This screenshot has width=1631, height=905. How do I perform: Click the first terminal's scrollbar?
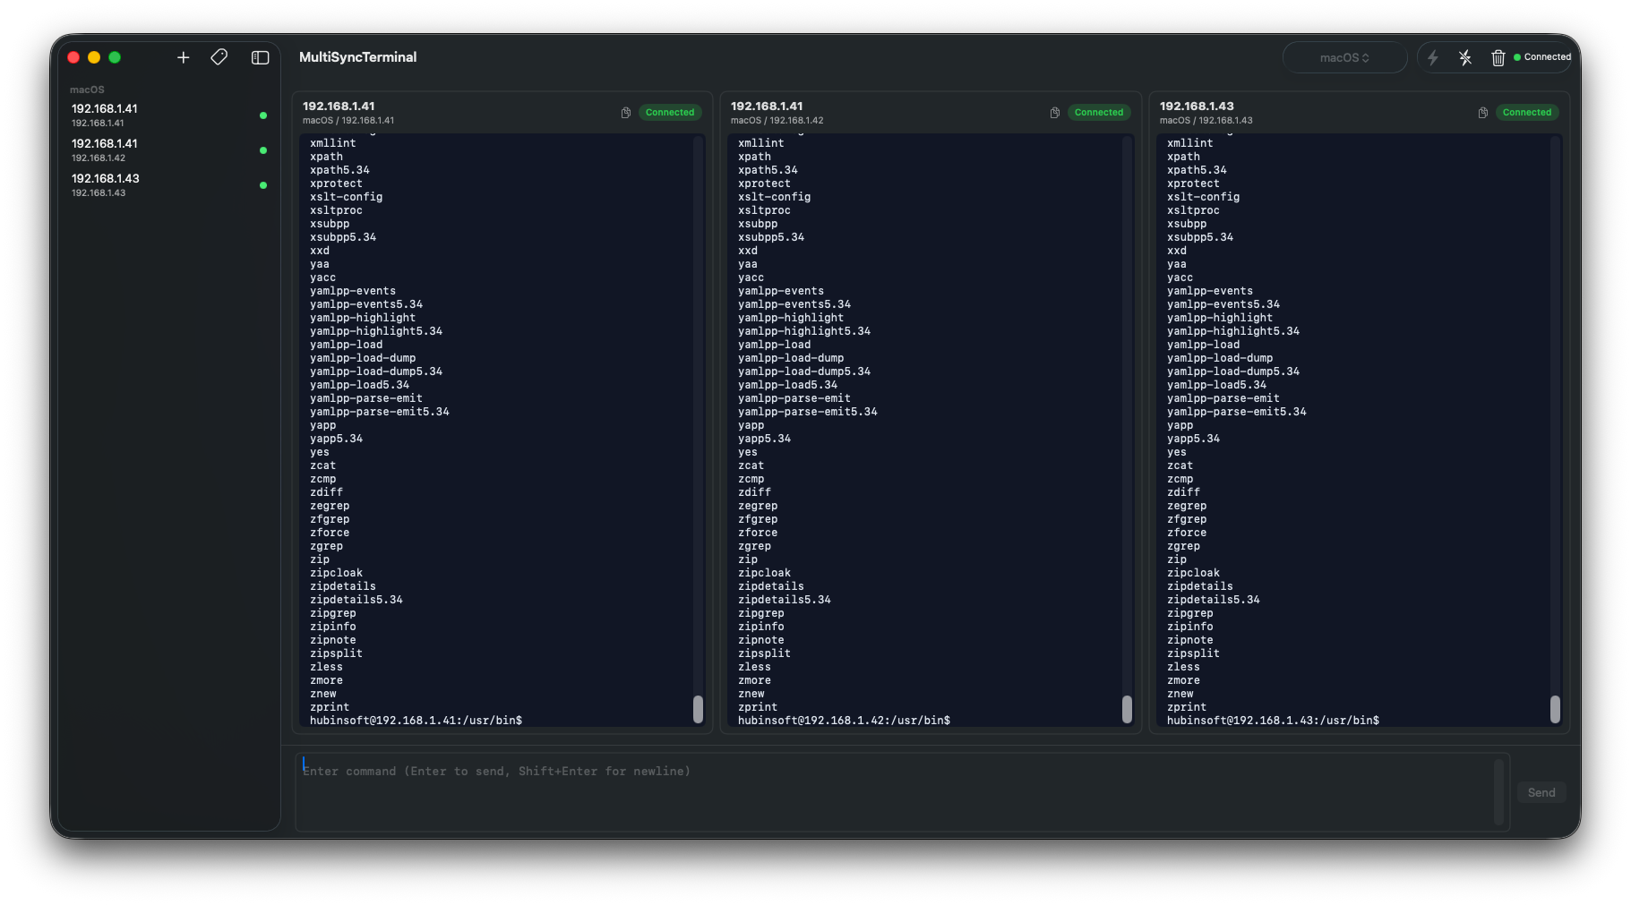pyautogui.click(x=700, y=710)
